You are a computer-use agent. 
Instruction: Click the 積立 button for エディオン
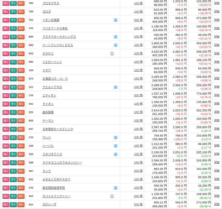[x=21, y=95]
